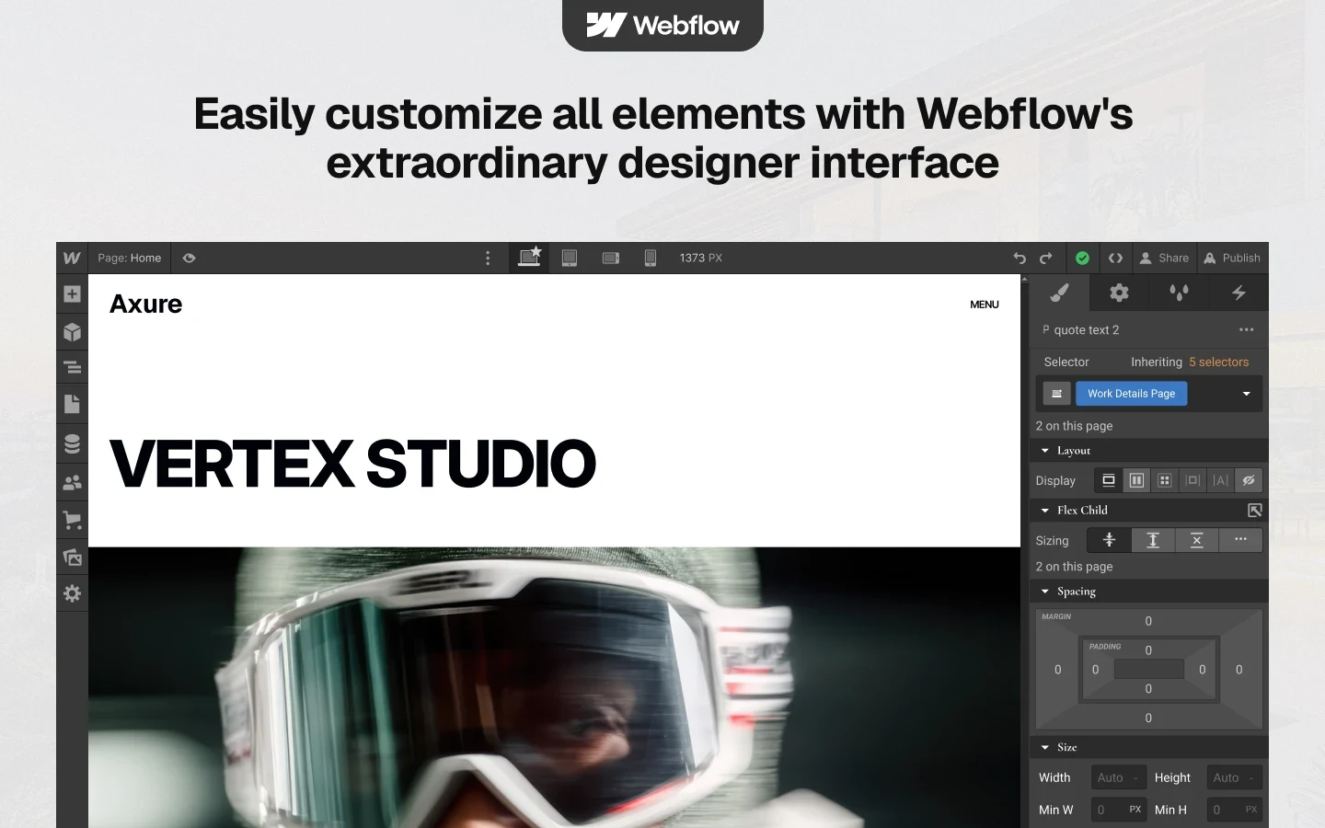Set display to Inline
The width and height of the screenshot is (1325, 828).
point(1220,480)
